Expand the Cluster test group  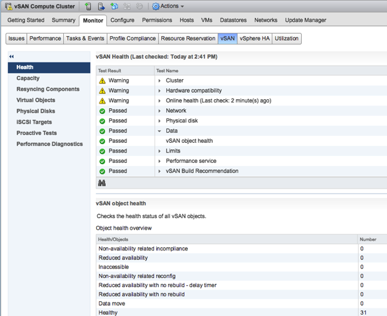[x=159, y=80]
